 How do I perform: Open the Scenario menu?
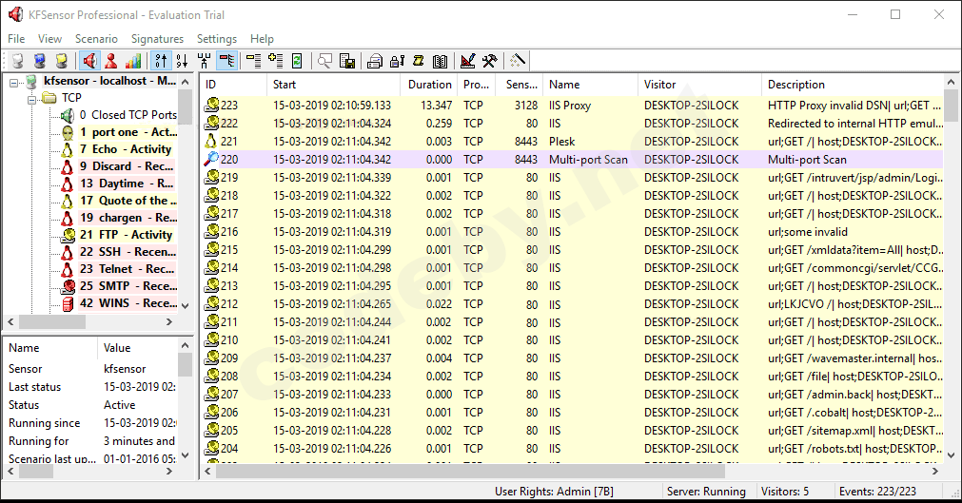coord(96,39)
